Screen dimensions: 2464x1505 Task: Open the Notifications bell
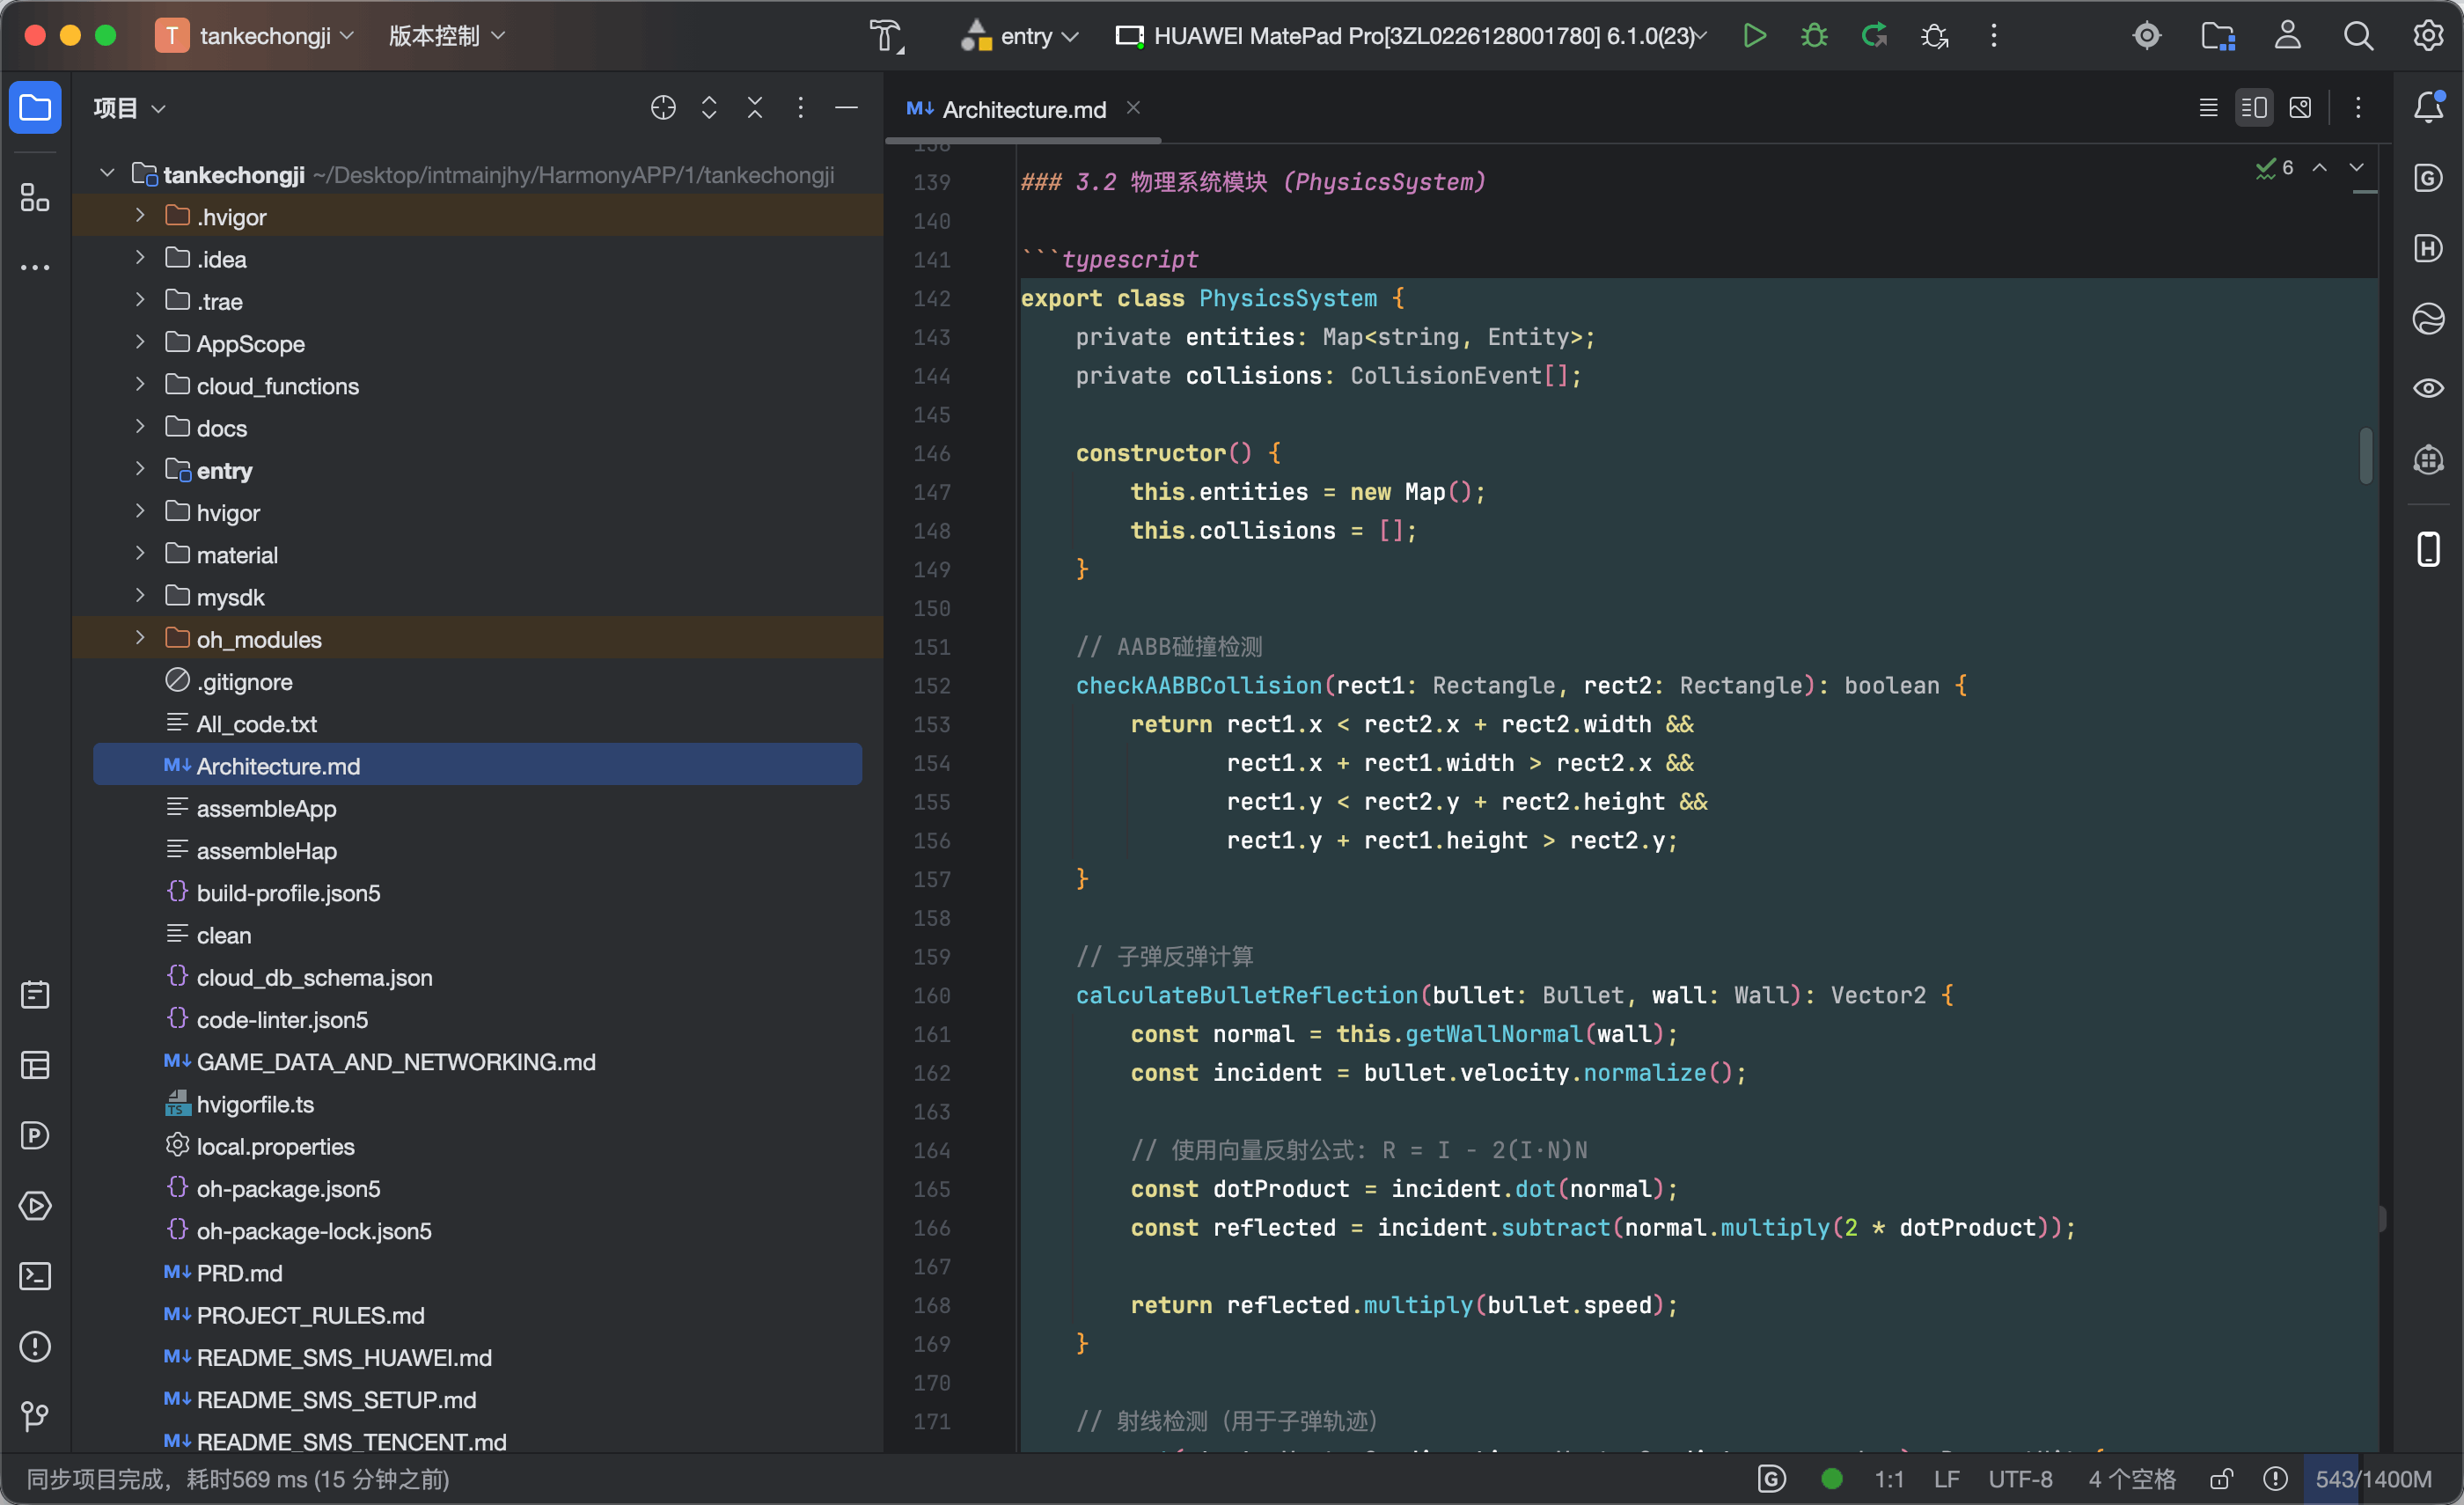point(2428,107)
